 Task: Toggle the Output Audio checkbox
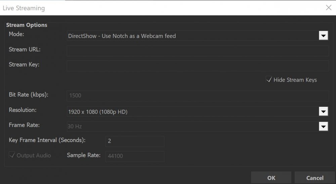[x=12, y=155]
